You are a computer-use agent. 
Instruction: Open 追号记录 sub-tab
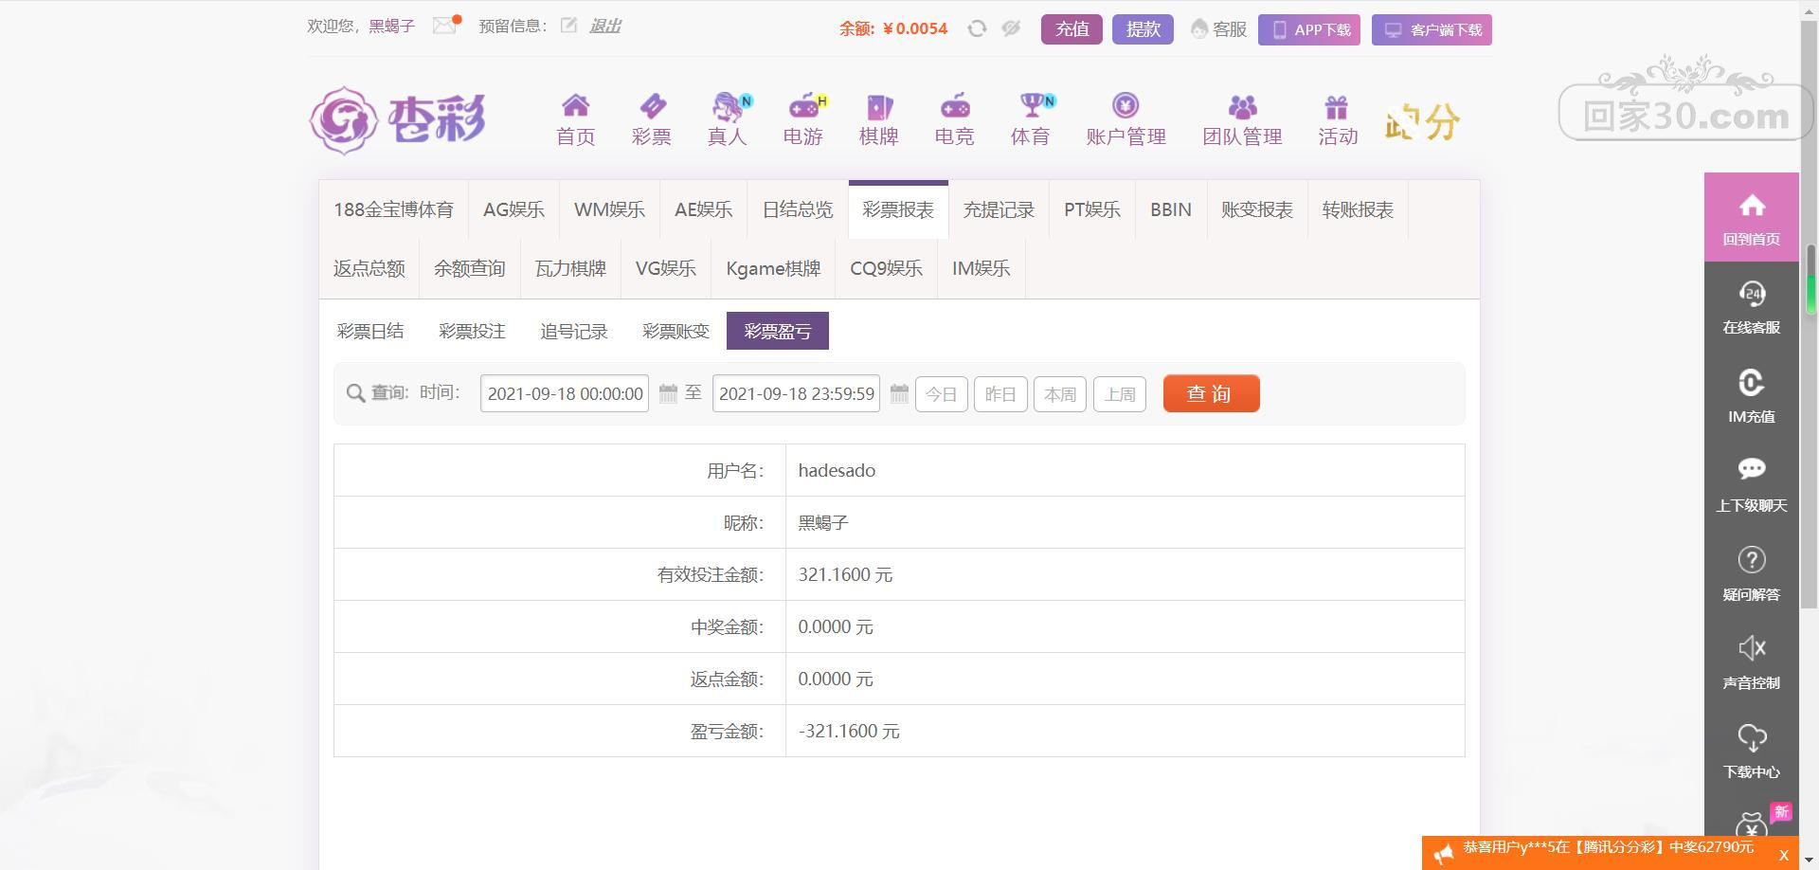pos(573,331)
